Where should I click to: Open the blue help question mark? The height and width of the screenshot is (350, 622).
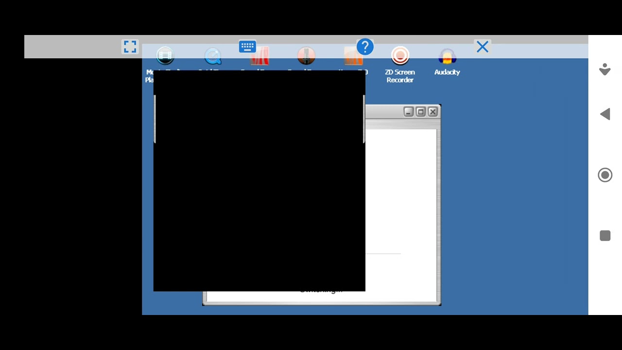pyautogui.click(x=365, y=47)
